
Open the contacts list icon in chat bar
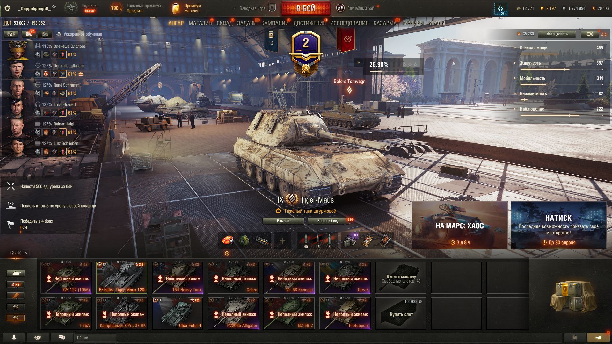tap(14, 337)
